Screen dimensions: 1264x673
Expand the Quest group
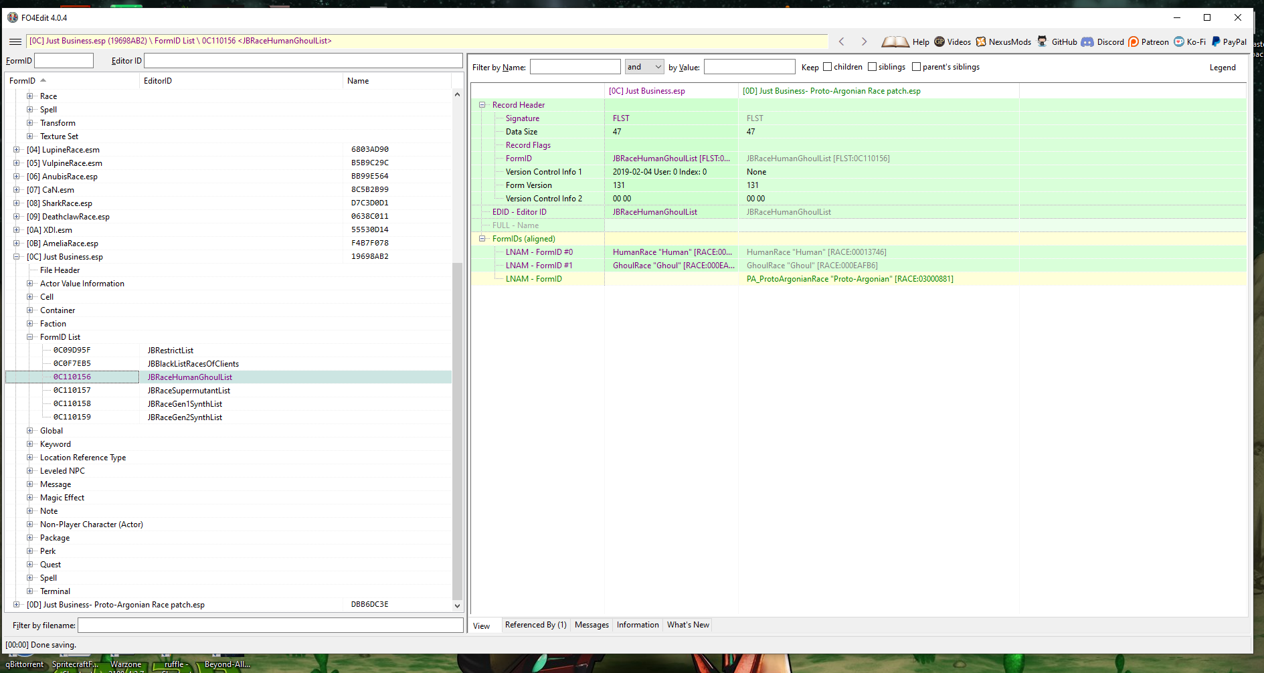pyautogui.click(x=30, y=565)
